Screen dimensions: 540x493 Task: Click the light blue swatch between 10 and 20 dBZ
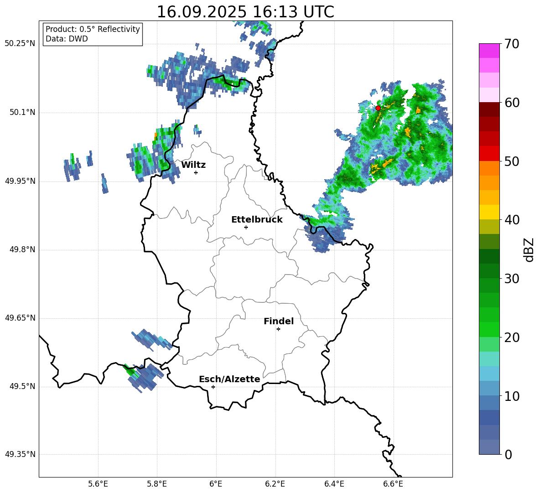[x=489, y=374]
